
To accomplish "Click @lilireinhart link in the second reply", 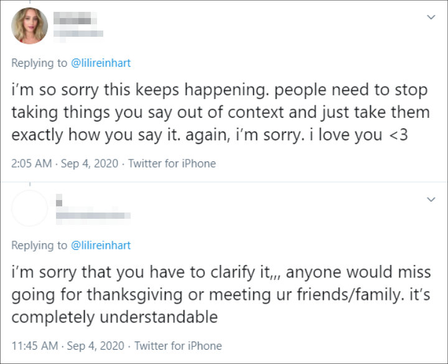I will pos(101,245).
